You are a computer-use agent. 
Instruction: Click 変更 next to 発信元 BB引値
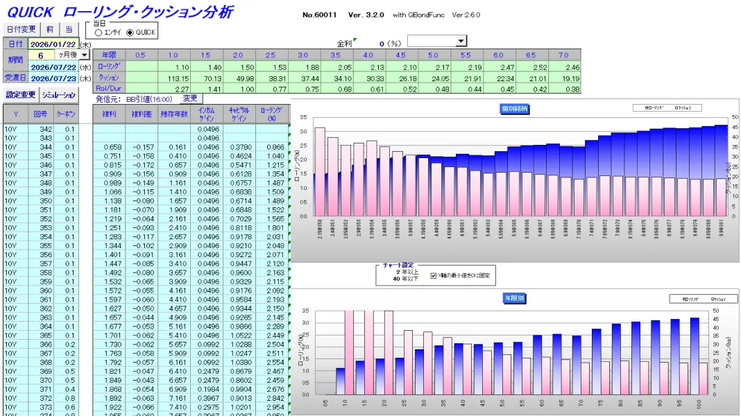(190, 98)
